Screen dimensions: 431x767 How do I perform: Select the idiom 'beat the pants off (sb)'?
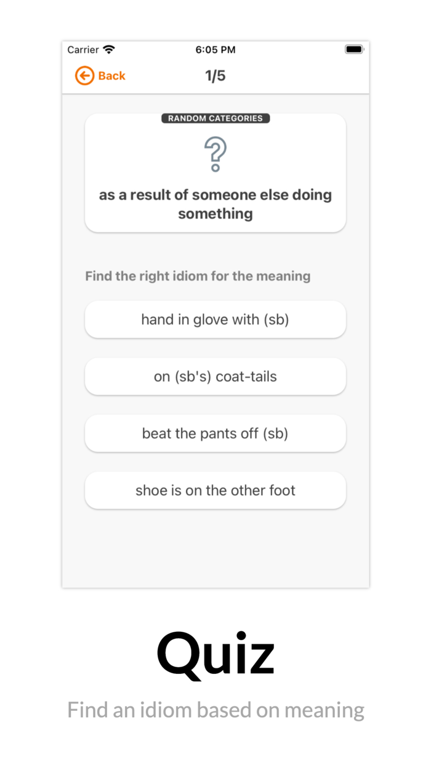click(x=215, y=433)
